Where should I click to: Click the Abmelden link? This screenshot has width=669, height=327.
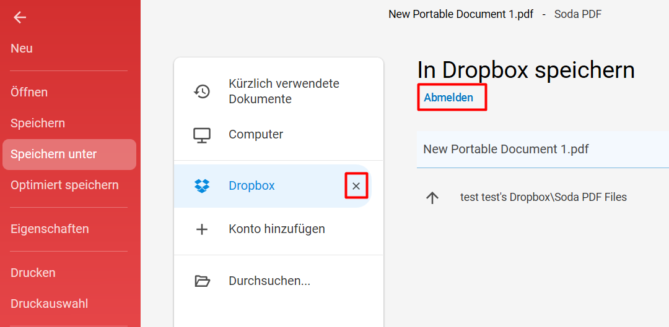click(448, 98)
